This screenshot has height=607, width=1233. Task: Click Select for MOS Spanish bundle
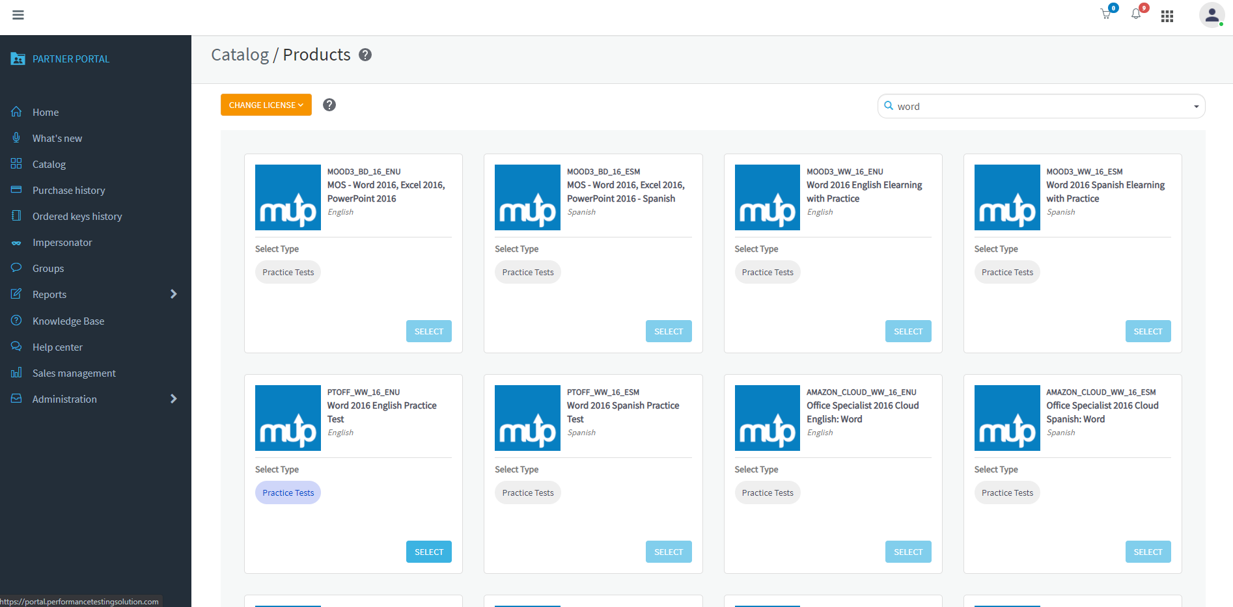tap(669, 331)
